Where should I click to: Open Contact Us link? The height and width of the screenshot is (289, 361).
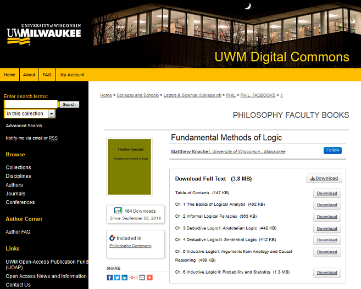18,285
